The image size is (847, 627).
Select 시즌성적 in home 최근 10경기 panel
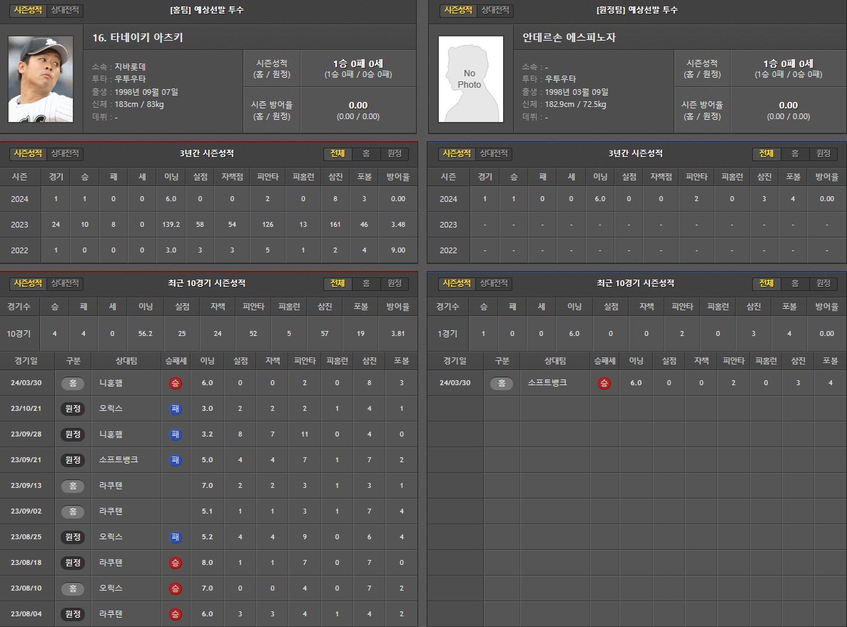point(28,283)
